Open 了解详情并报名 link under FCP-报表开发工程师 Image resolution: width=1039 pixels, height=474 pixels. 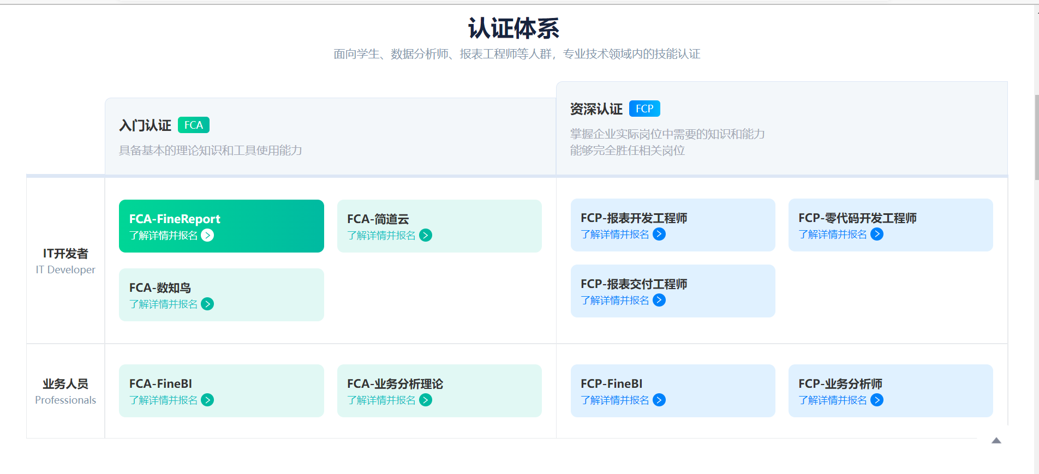pos(615,234)
